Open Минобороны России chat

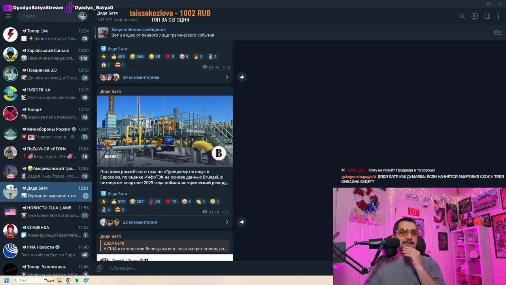click(x=46, y=133)
